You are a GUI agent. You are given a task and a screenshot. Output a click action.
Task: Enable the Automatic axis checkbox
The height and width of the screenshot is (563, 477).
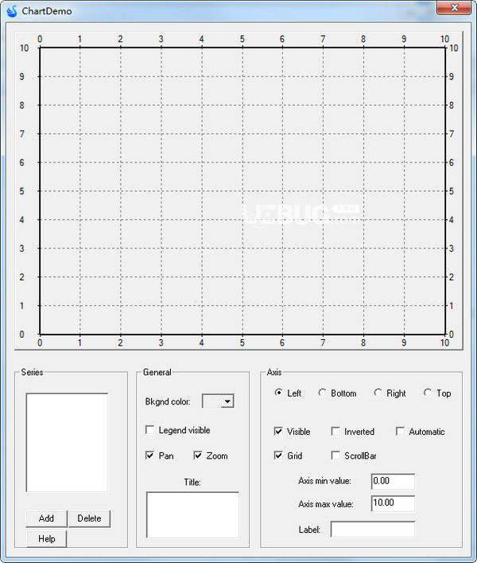pyautogui.click(x=400, y=431)
